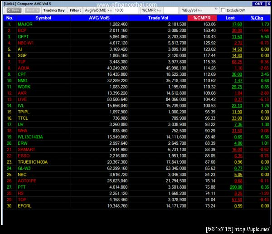The image size is (272, 234).
Task: Select the EFORL symbol
Action: coord(24,206)
